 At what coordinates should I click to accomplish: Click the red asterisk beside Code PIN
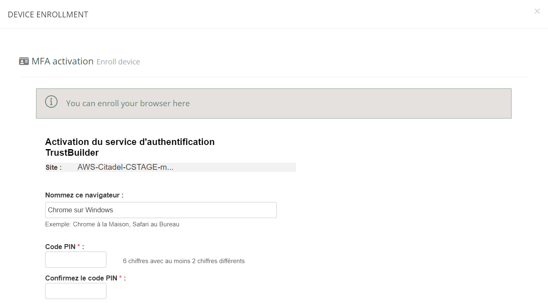tap(79, 246)
